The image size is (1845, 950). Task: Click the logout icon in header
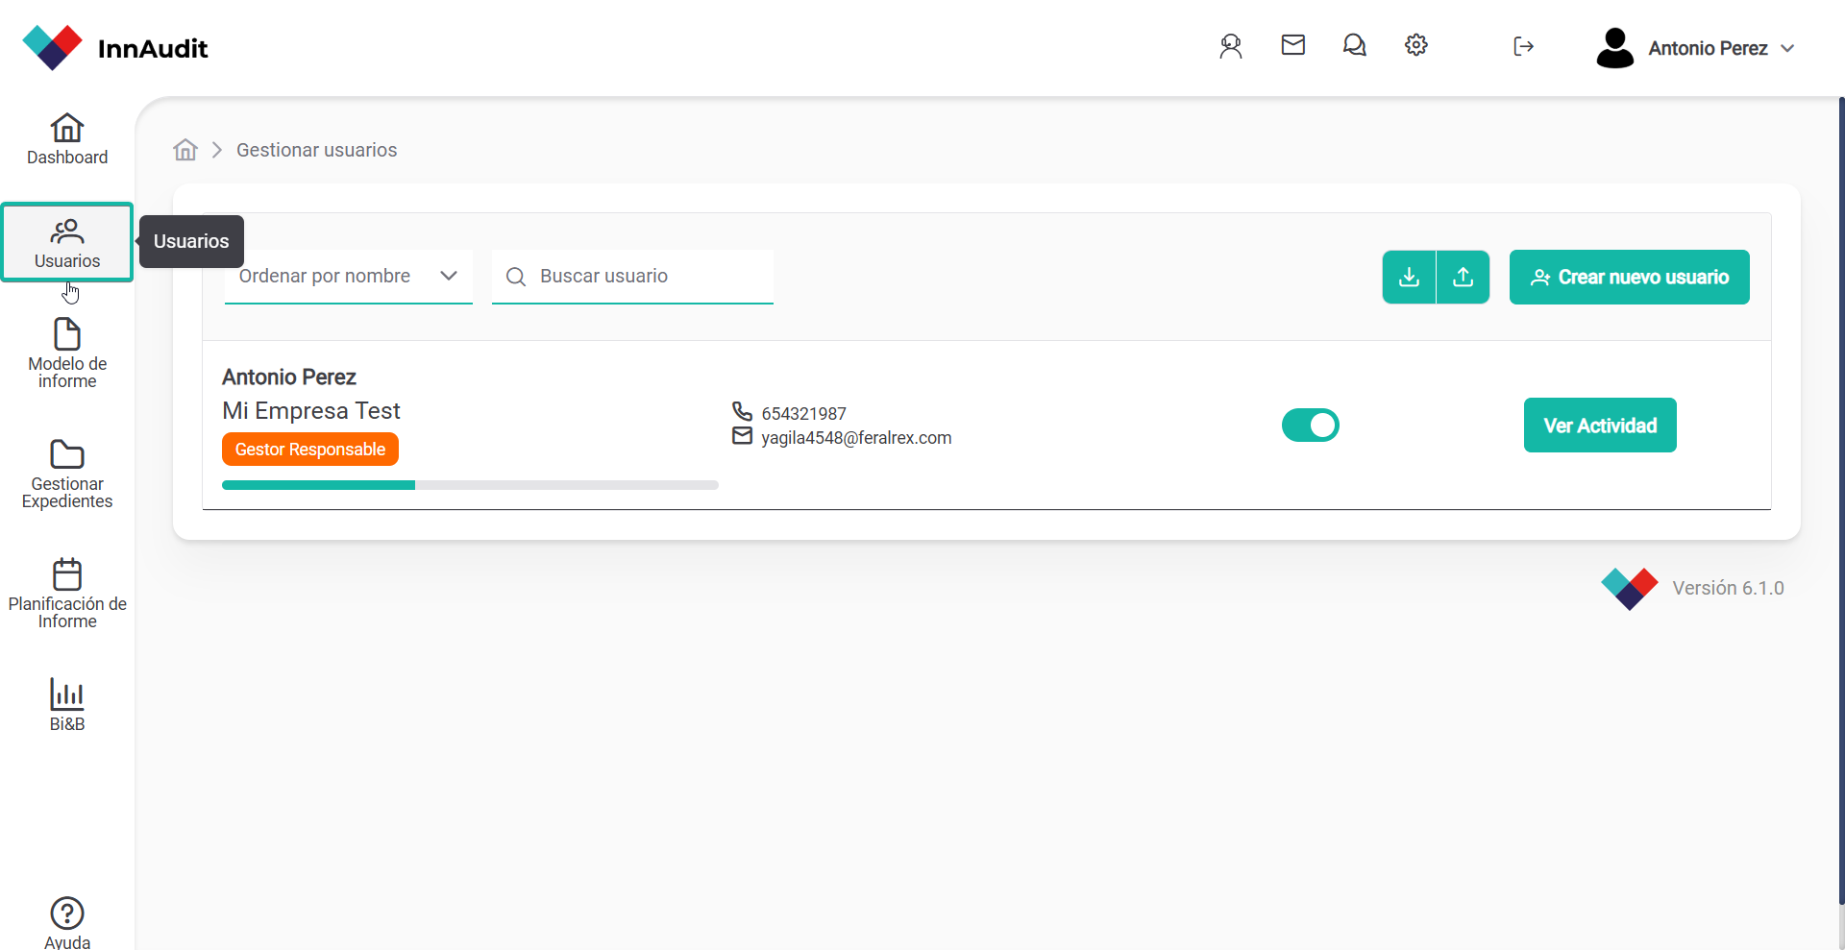1523,46
